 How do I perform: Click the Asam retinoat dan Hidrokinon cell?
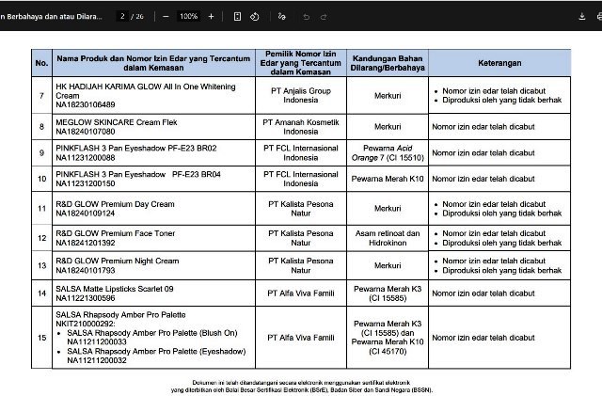point(387,237)
